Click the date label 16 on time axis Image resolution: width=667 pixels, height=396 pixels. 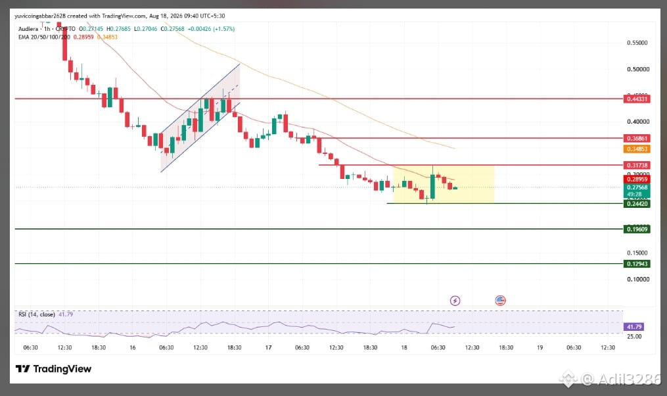point(133,347)
